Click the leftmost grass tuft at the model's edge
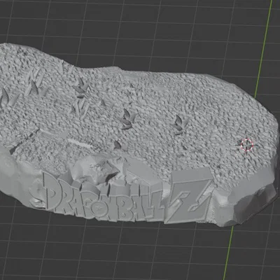Viewport: 280px width, 280px height. 5,97
